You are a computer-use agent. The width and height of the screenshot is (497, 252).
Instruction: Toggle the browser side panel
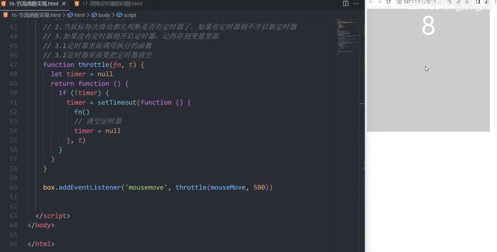pyautogui.click(x=478, y=2)
